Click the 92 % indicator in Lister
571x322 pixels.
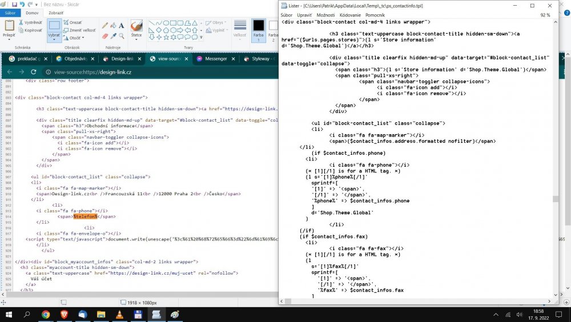tap(545, 15)
